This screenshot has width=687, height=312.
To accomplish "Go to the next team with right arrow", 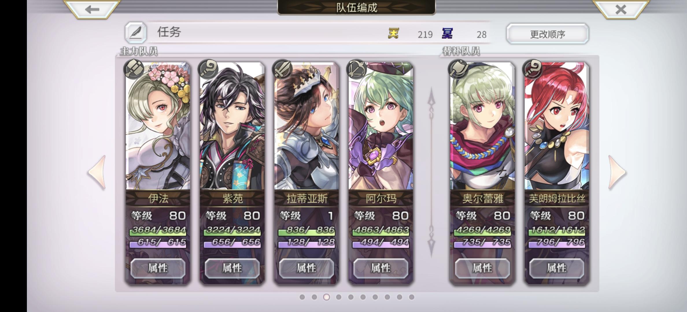I will tap(617, 172).
